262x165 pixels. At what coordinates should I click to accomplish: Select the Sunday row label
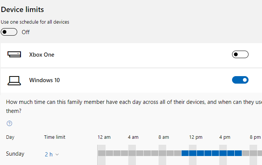click(x=15, y=154)
